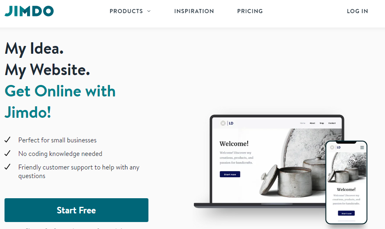Click the Shop link in laptop mockup

pos(321,123)
